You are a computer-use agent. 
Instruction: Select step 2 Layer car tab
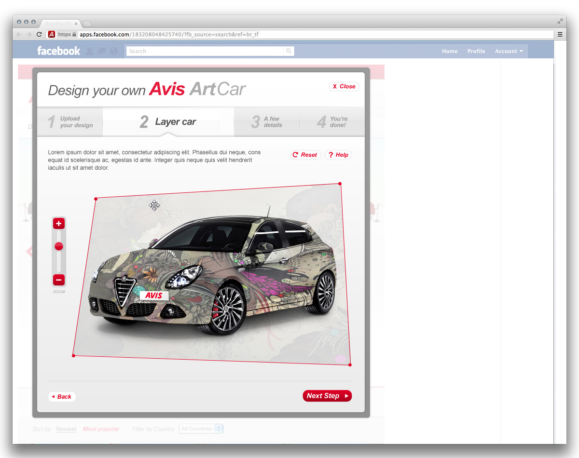[x=168, y=121]
